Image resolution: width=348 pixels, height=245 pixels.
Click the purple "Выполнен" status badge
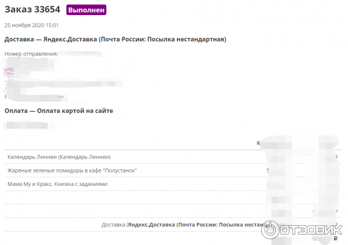point(86,10)
